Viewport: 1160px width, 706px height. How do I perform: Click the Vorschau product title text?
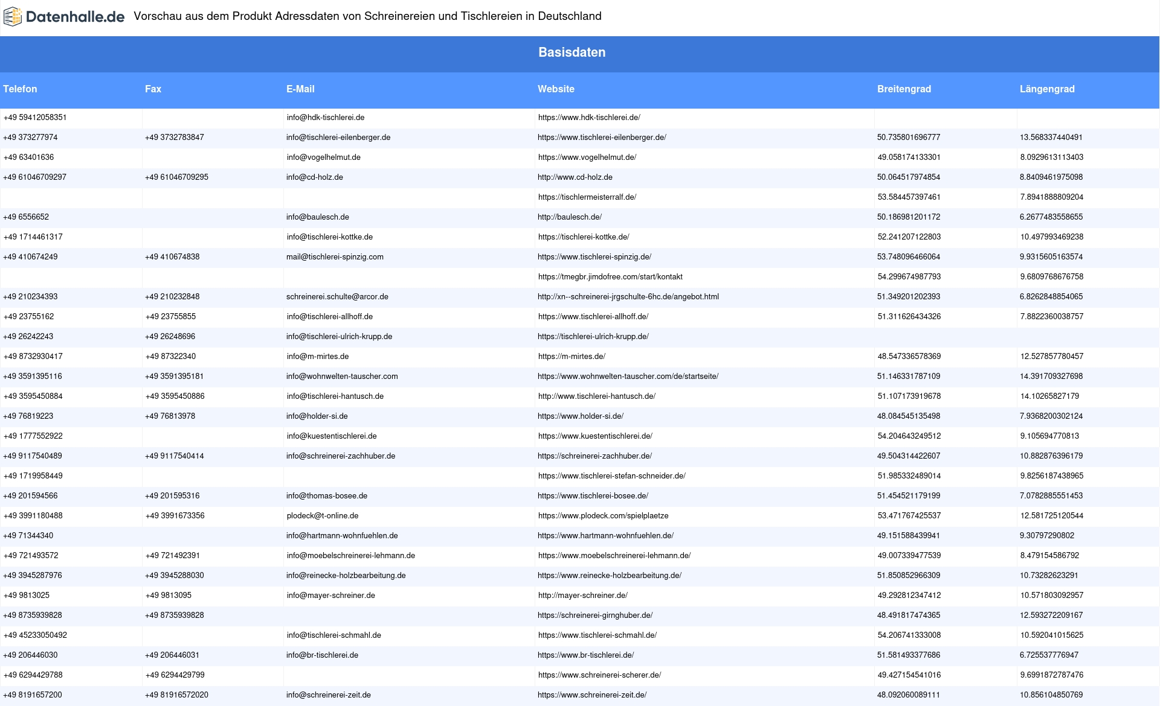[367, 16]
